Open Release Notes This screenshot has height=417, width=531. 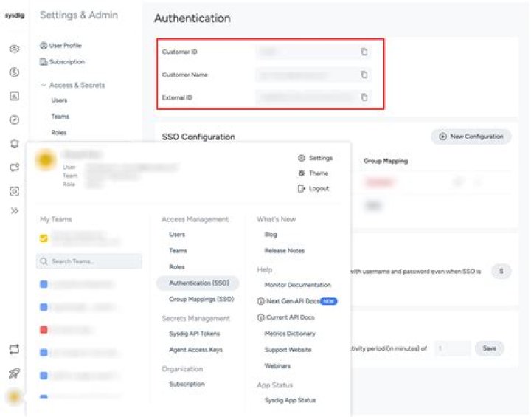(x=285, y=251)
